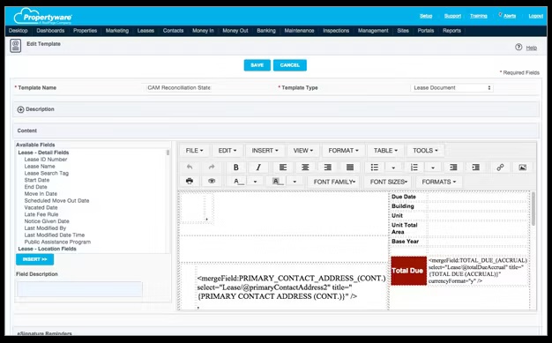Click the text color A icon
The height and width of the screenshot is (343, 552).
(x=238, y=182)
